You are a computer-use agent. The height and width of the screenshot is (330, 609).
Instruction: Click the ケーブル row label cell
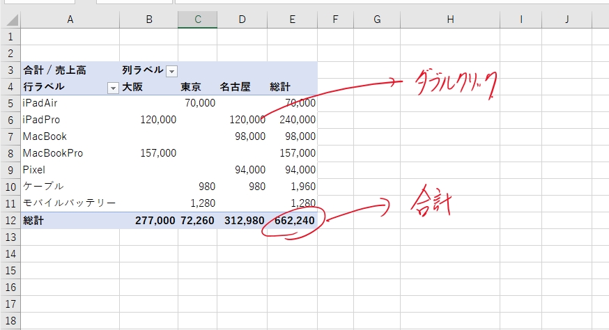(x=70, y=187)
